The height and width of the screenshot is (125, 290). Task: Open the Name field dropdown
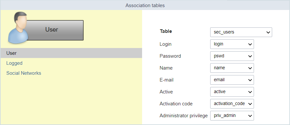coord(232,68)
